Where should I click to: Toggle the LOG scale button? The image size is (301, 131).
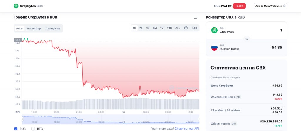click(x=195, y=28)
